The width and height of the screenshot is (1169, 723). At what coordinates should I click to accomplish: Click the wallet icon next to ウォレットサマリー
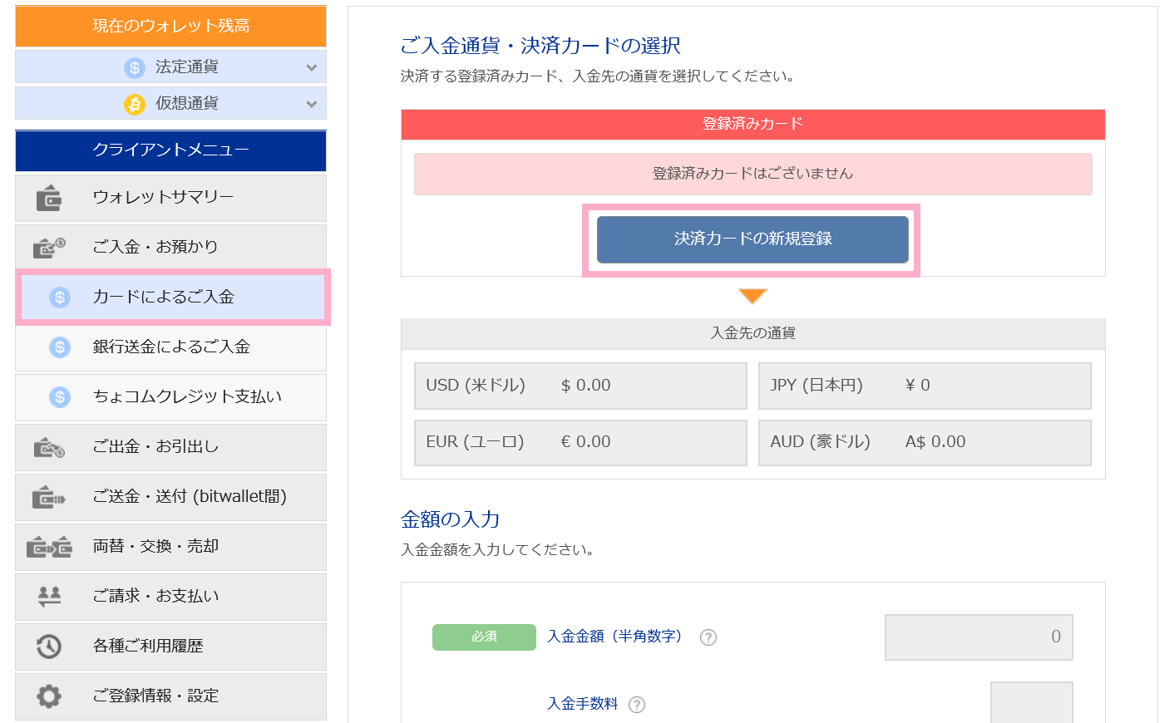click(49, 198)
